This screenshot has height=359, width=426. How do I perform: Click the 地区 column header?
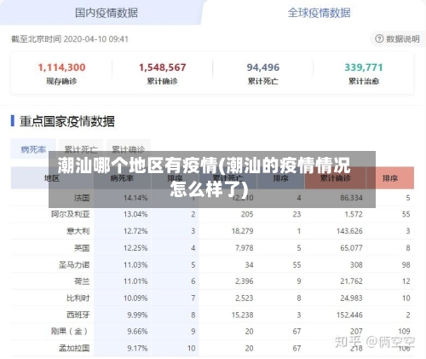[x=52, y=178]
